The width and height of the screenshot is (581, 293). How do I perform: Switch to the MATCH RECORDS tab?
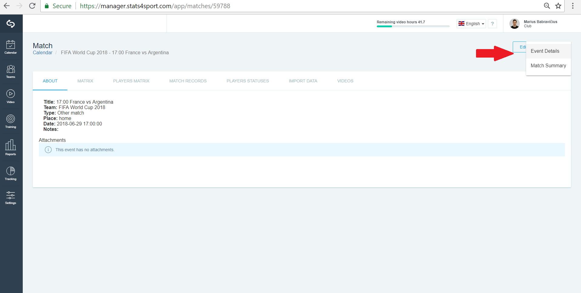pyautogui.click(x=188, y=81)
